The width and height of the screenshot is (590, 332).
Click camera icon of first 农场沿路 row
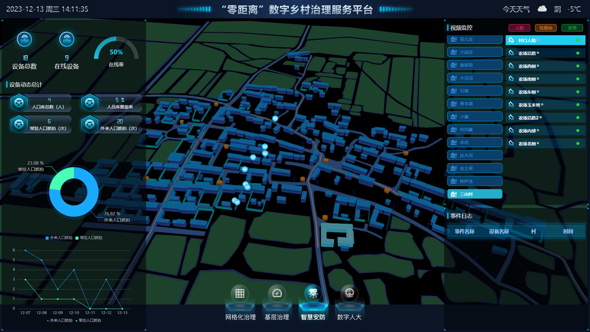tap(512, 53)
